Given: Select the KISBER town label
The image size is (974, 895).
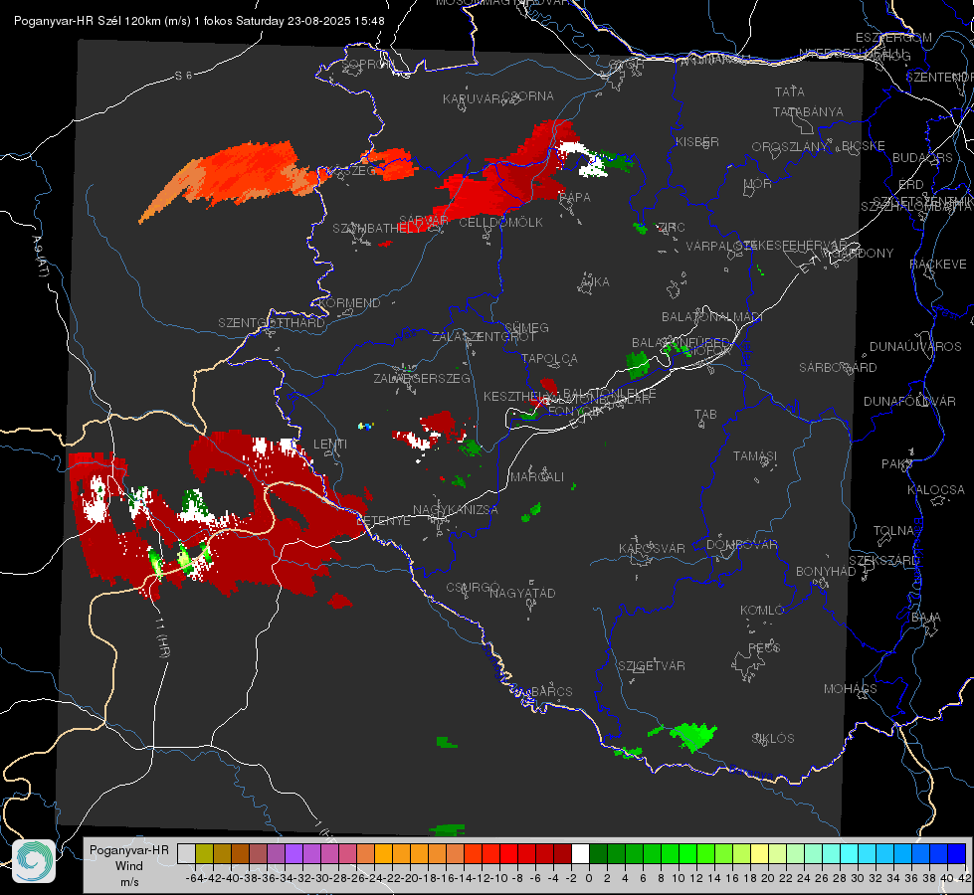Looking at the screenshot, I should (x=697, y=141).
